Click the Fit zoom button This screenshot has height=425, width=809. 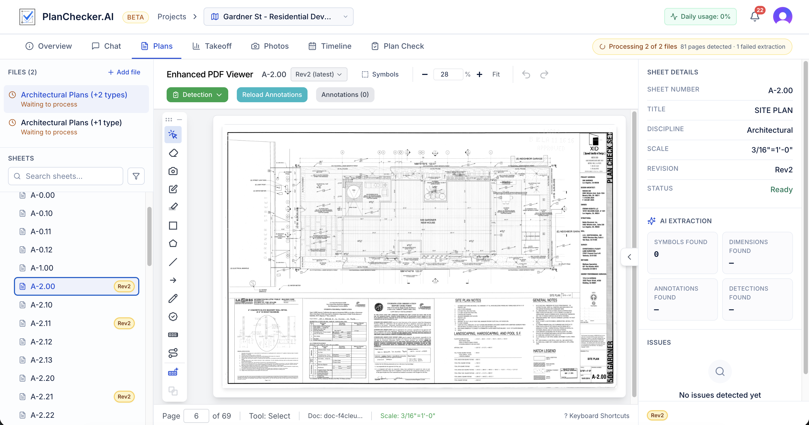point(496,74)
